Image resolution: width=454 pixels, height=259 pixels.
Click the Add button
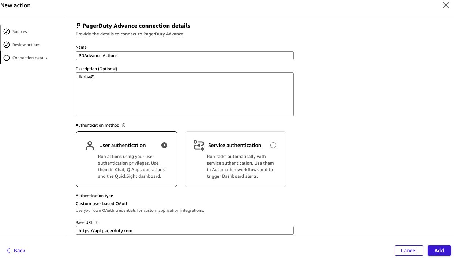pyautogui.click(x=439, y=251)
